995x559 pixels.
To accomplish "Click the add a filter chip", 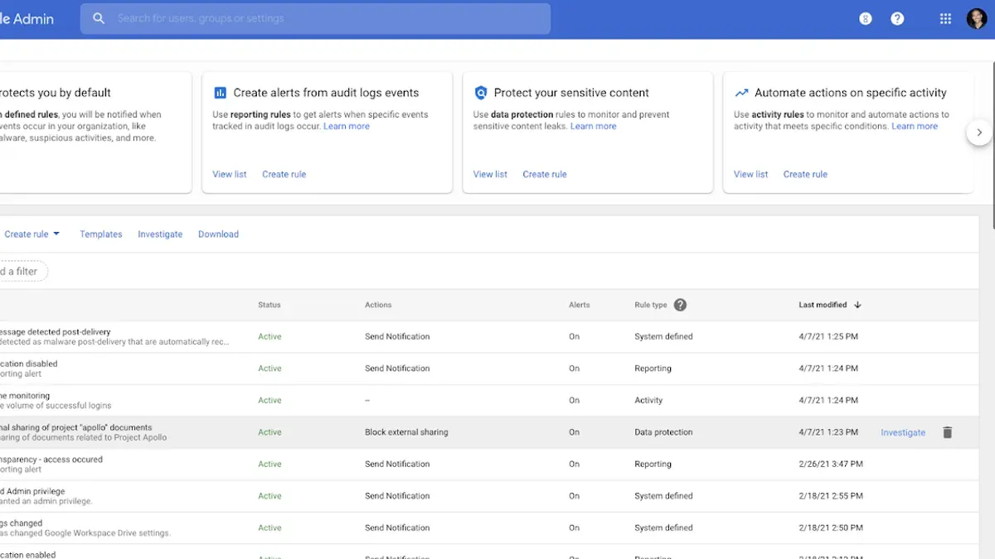I will (x=20, y=272).
